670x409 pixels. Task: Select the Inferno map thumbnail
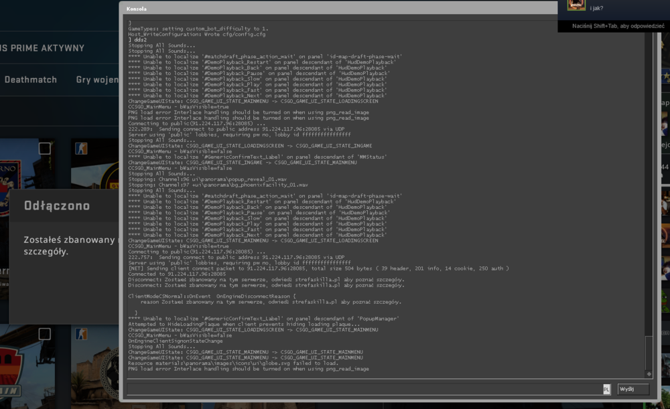click(x=27, y=163)
